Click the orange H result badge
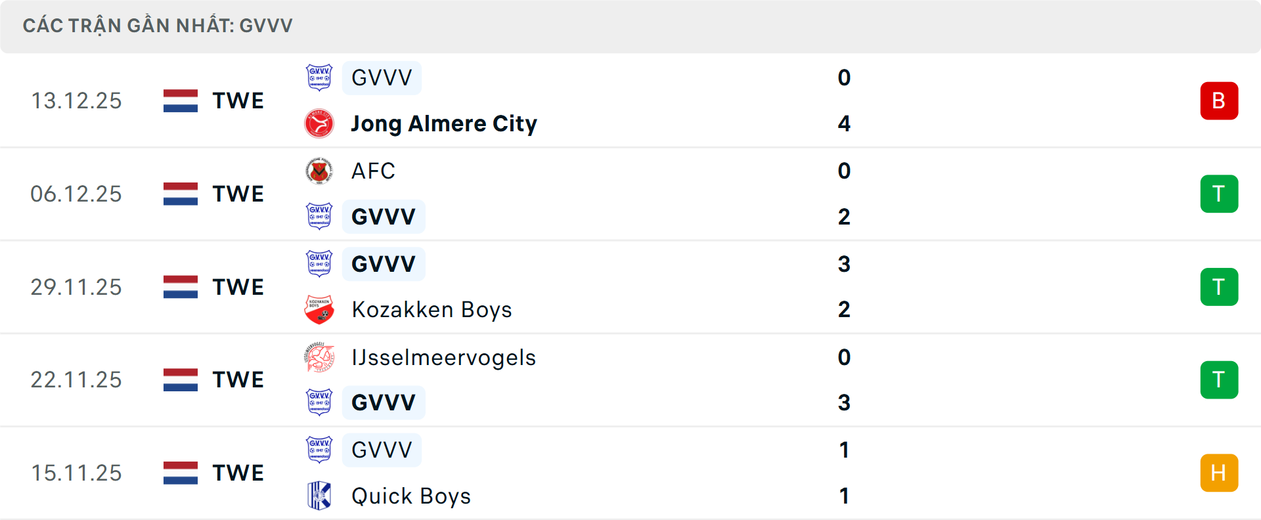The width and height of the screenshot is (1261, 520). [1219, 473]
